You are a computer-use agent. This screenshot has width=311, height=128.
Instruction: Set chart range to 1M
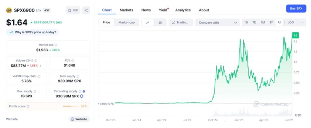263,22
